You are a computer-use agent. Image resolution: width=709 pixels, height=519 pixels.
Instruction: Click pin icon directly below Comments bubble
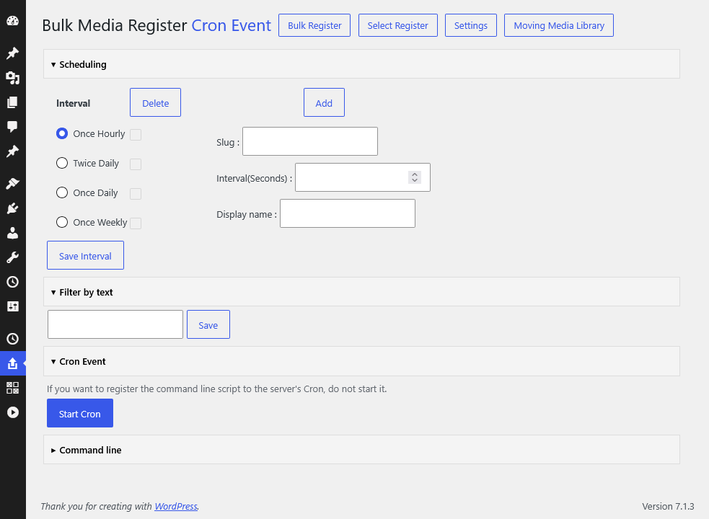pos(13,151)
